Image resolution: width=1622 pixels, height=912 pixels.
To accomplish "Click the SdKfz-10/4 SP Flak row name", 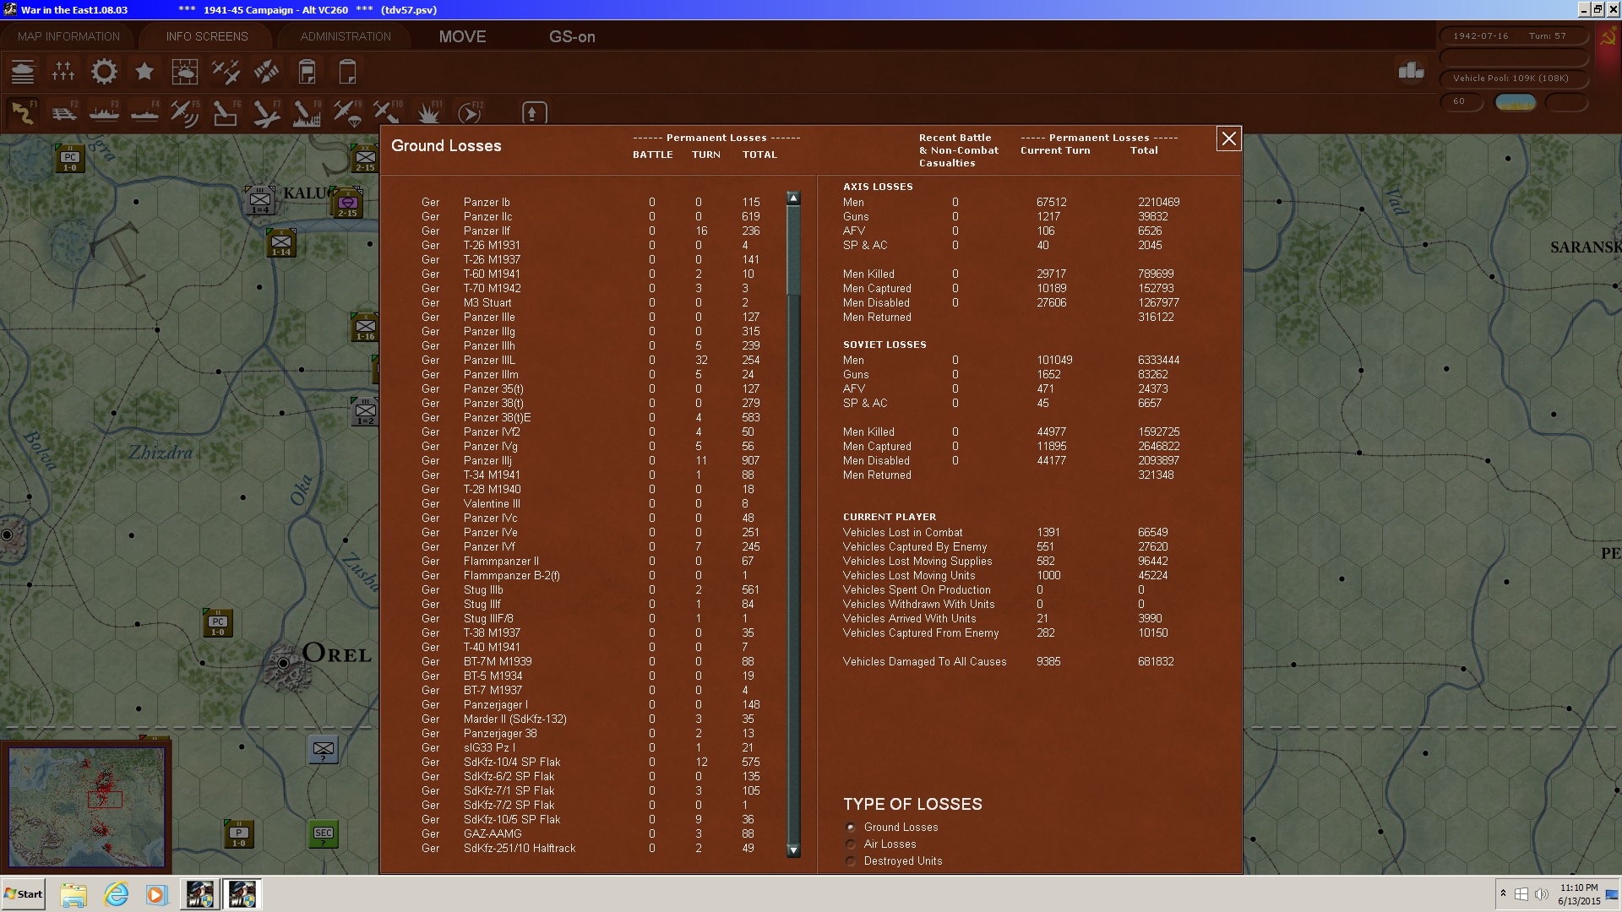I will point(512,763).
